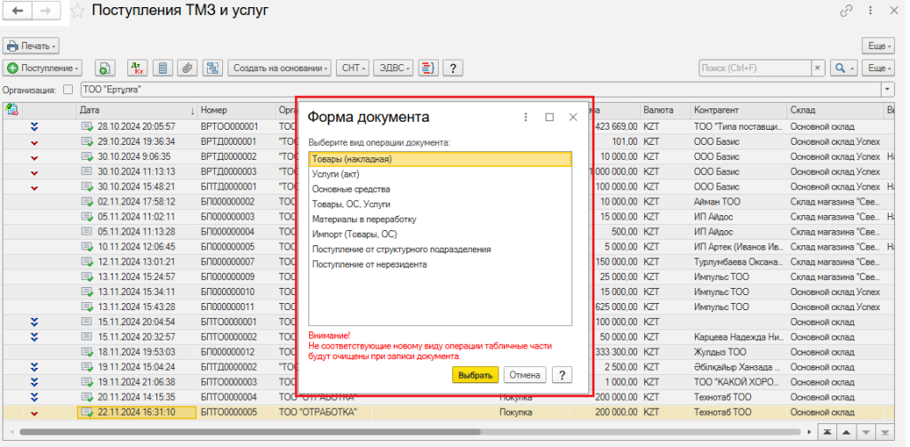Viewport: 910px width, 447px height.
Task: Toggle the Организация filter checkbox
Action: (68, 90)
